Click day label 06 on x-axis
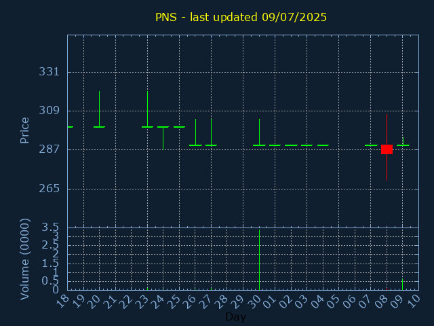The height and width of the screenshot is (326, 434). point(350,301)
